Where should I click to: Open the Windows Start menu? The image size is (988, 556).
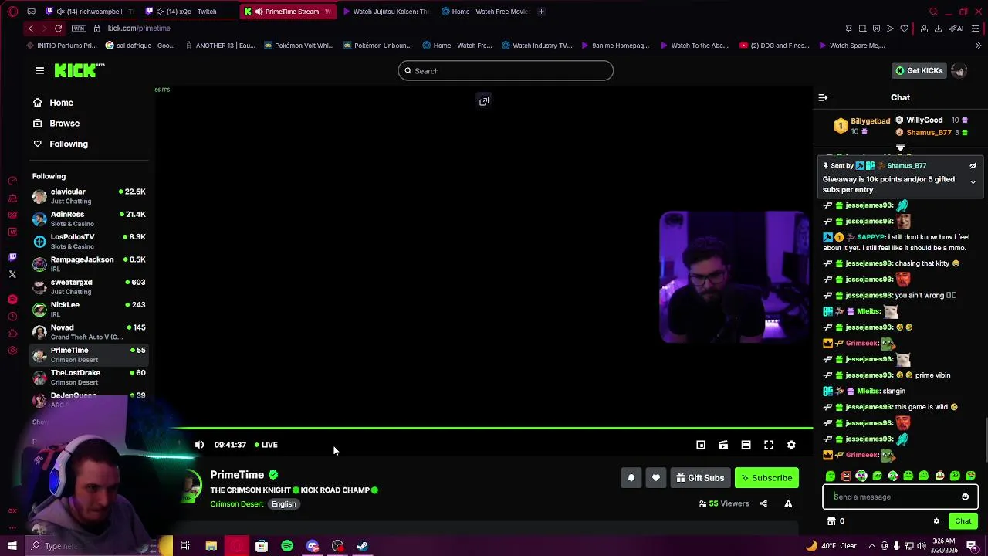(12, 546)
